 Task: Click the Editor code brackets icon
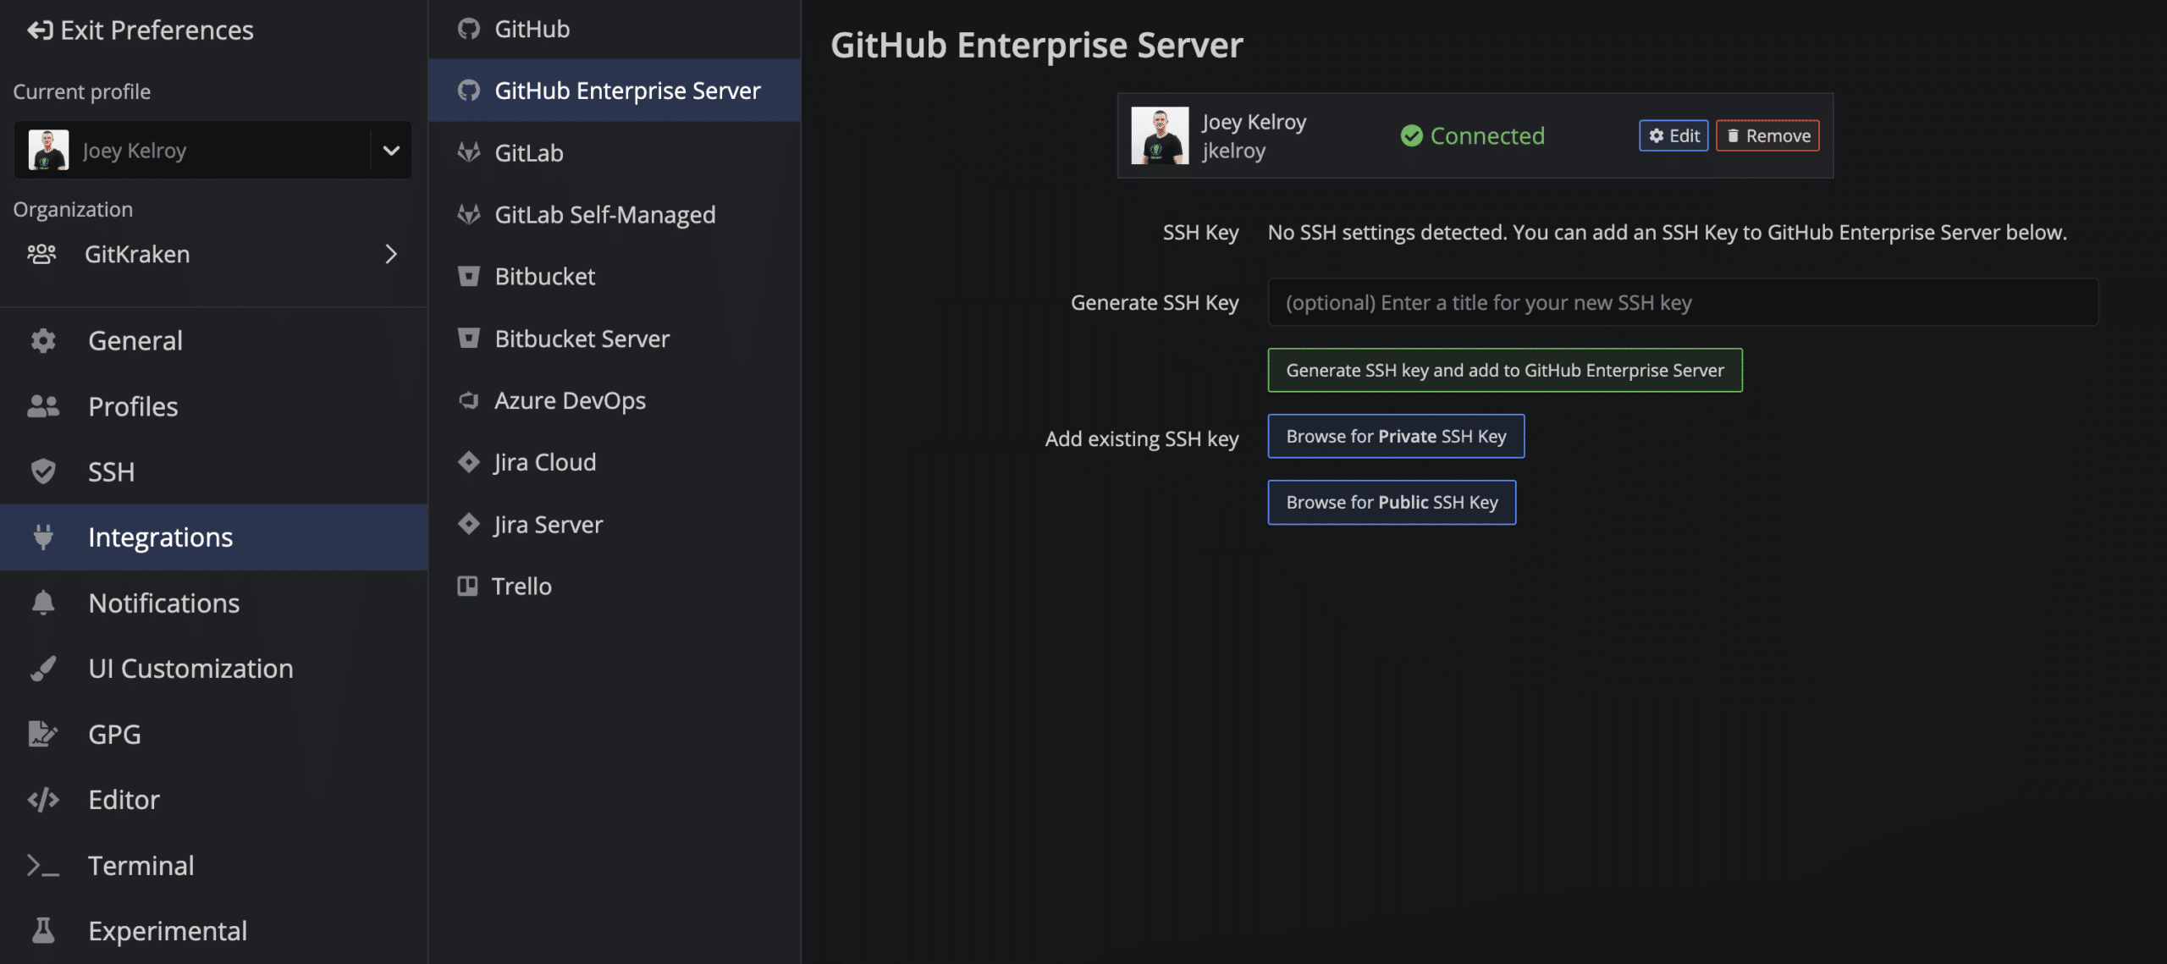[x=43, y=800]
